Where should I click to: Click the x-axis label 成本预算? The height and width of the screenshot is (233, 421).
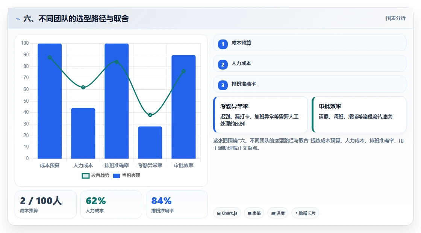click(x=50, y=165)
